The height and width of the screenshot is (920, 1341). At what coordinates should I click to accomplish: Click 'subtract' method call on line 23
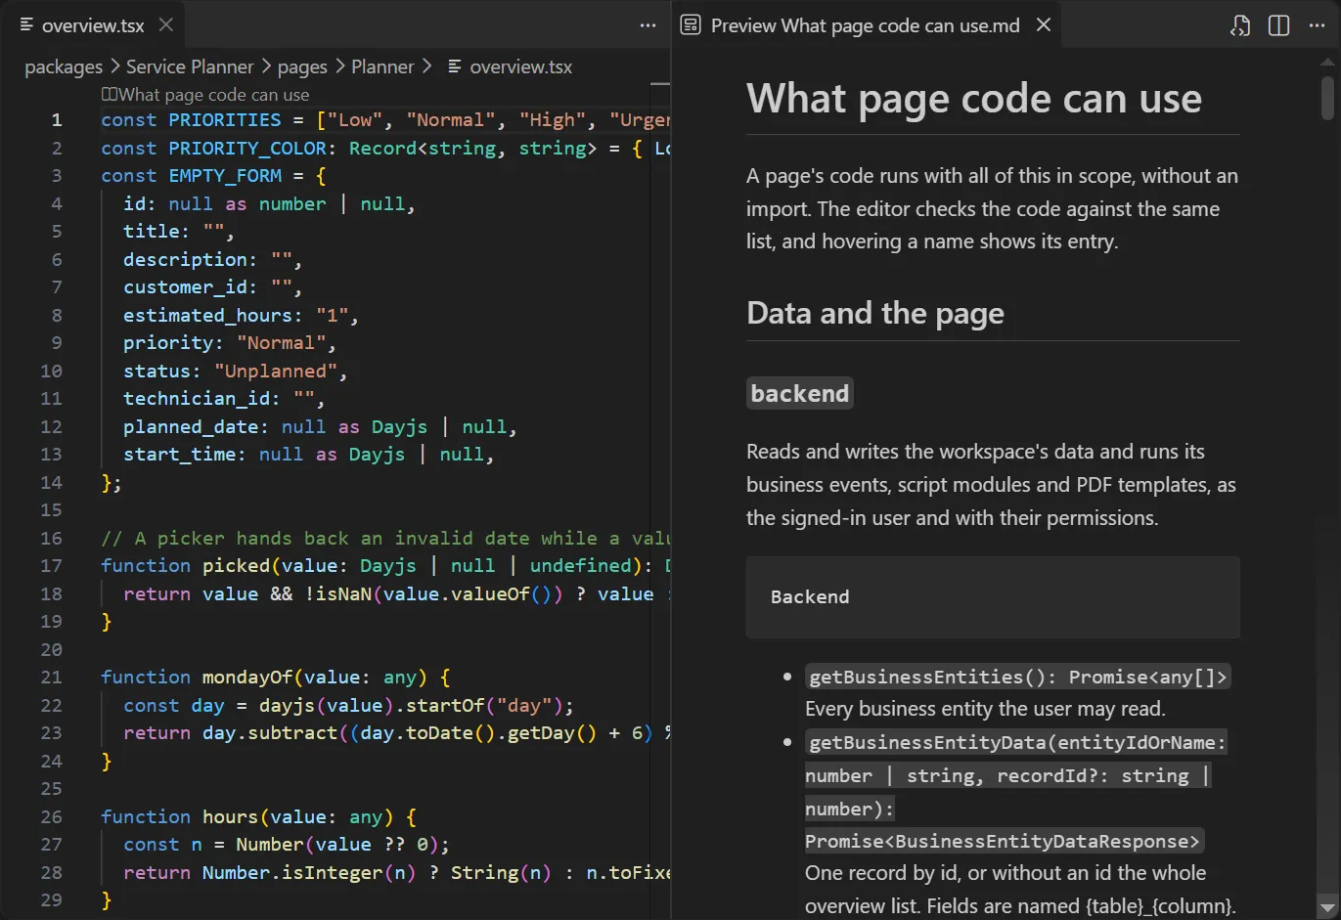click(x=292, y=733)
